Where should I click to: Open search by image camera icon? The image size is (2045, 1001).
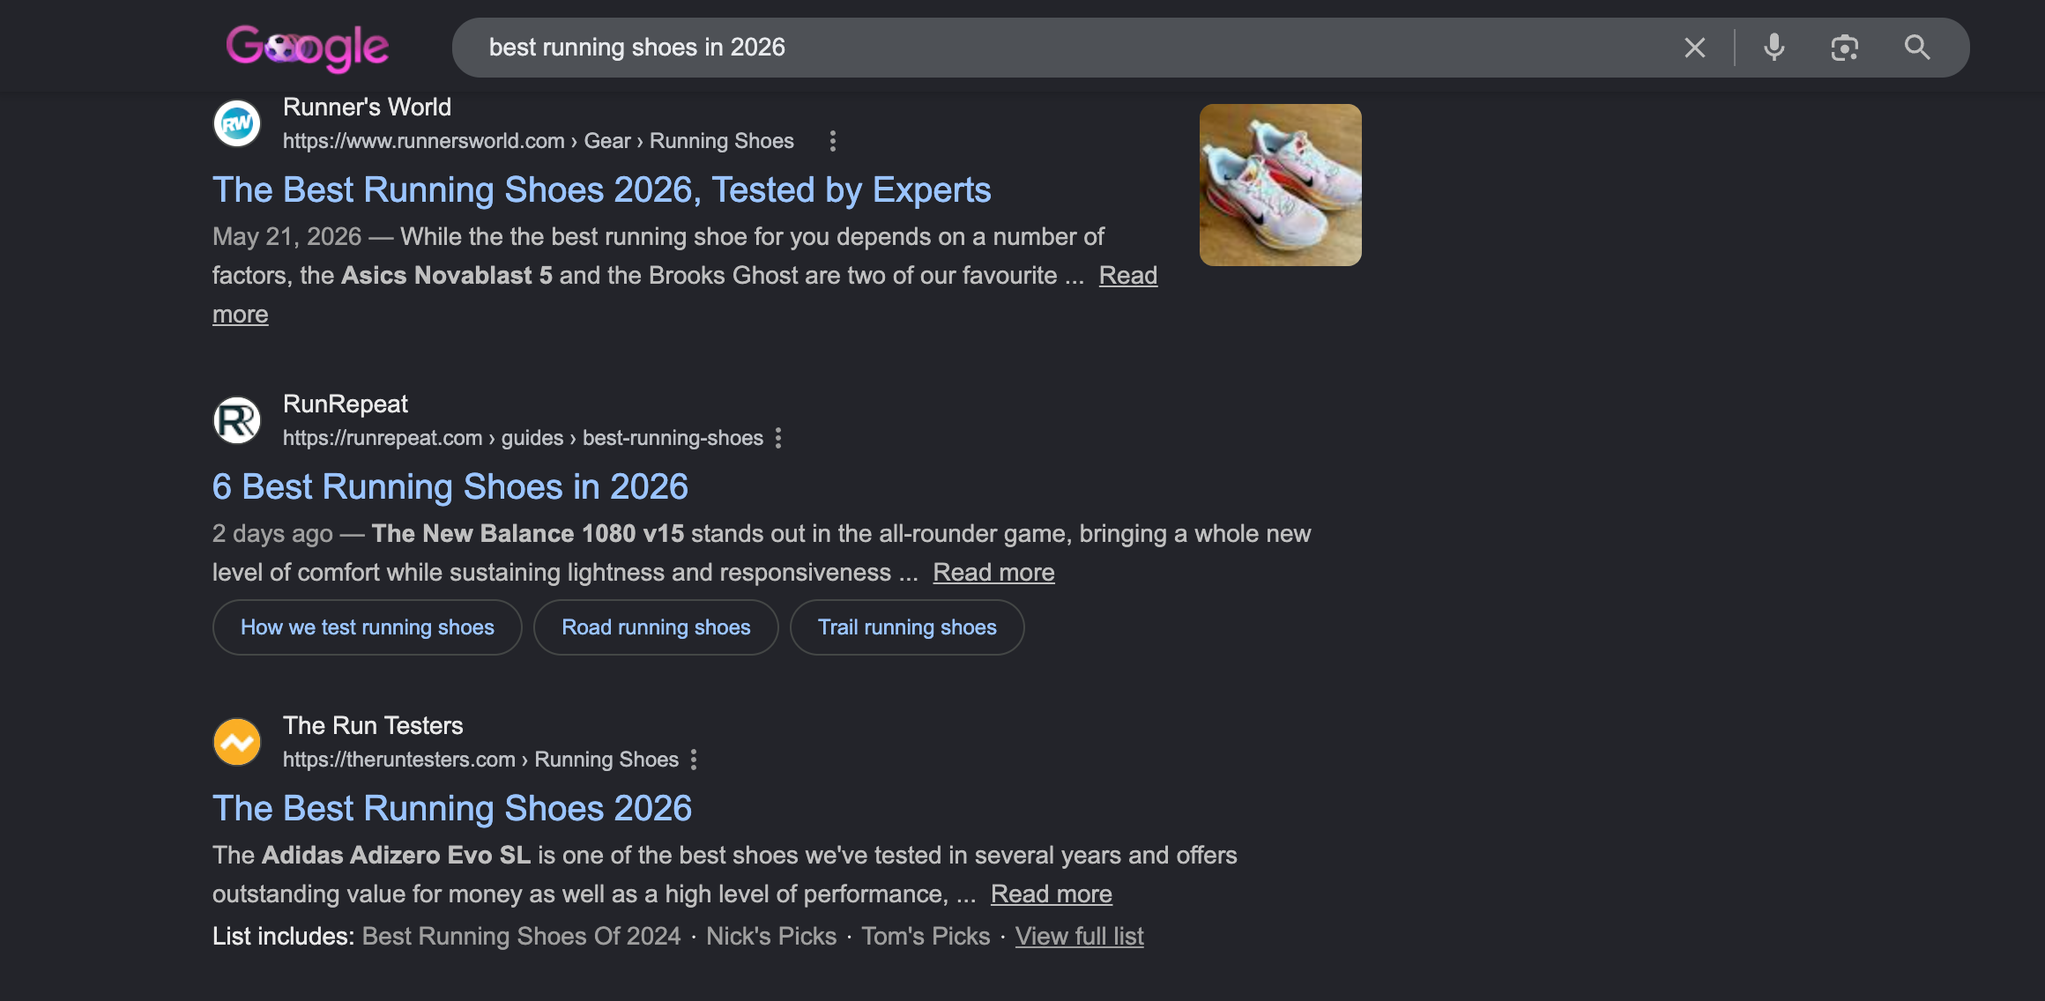point(1844,48)
